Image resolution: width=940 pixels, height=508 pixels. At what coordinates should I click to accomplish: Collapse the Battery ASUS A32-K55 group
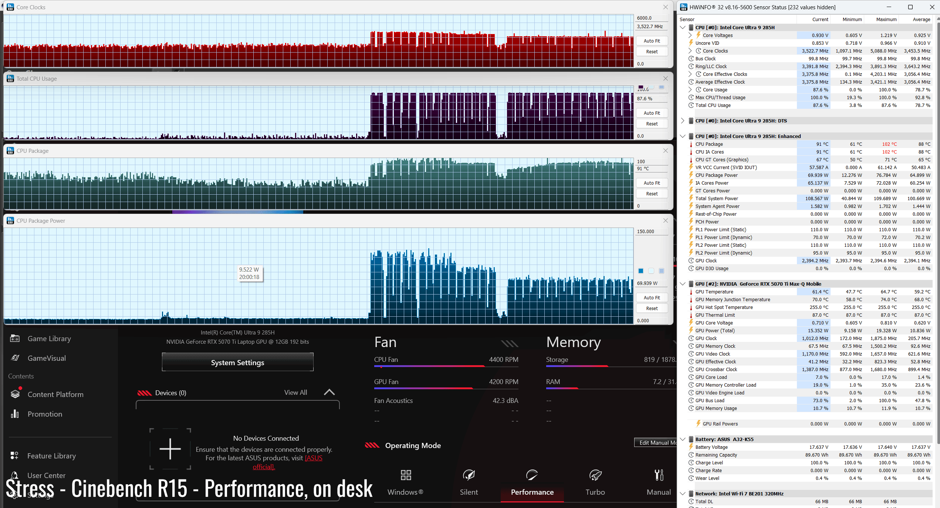pos(683,439)
